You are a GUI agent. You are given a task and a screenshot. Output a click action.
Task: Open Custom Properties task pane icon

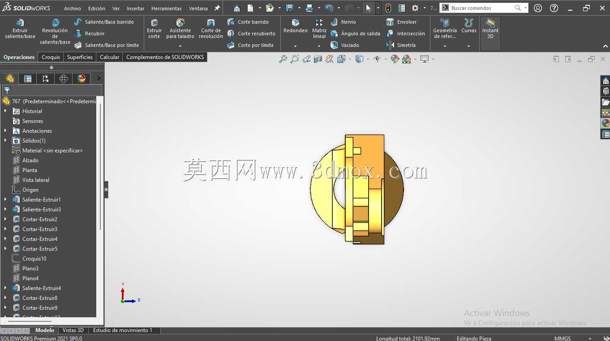606,134
